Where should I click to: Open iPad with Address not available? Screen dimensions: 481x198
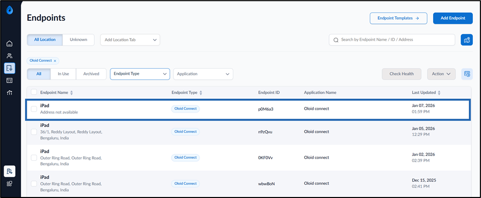tap(45, 106)
